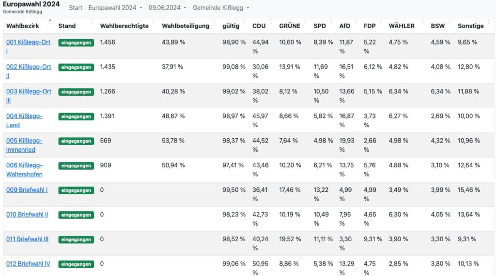This screenshot has width=496, height=276.
Task: Open the 012 Briefwahl IV link
Action: pos(28,264)
